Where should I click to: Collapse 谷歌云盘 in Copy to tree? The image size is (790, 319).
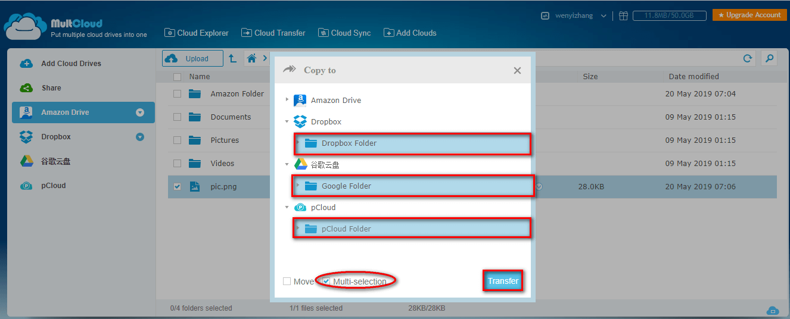tap(287, 164)
